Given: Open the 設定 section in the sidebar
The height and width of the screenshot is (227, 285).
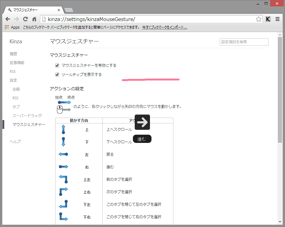Looking at the screenshot, I should click(13, 80).
